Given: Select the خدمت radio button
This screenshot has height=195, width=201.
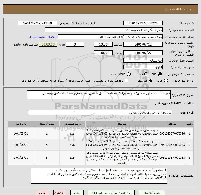Looking at the screenshot, I should point(146,74).
